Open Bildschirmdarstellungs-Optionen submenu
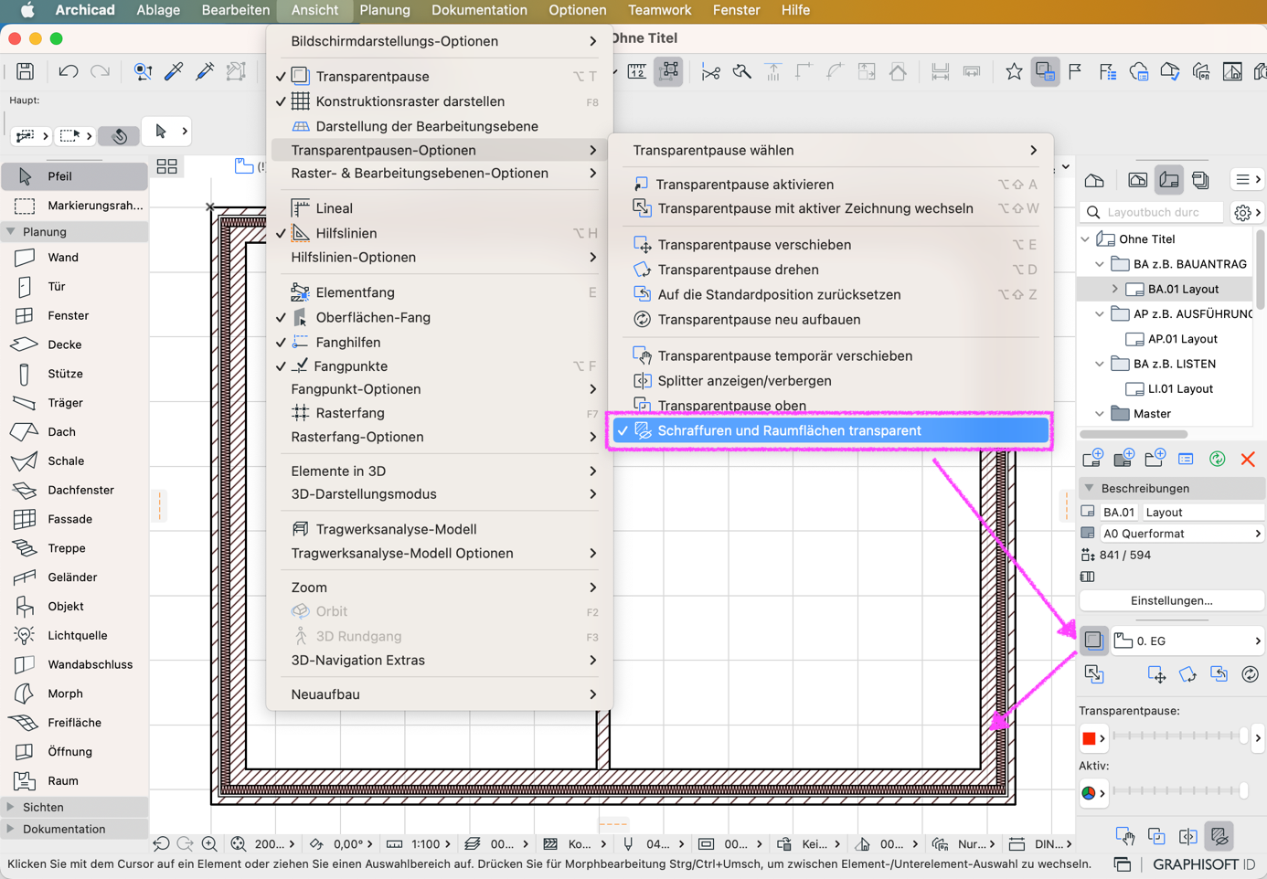The image size is (1267, 879). coord(440,41)
